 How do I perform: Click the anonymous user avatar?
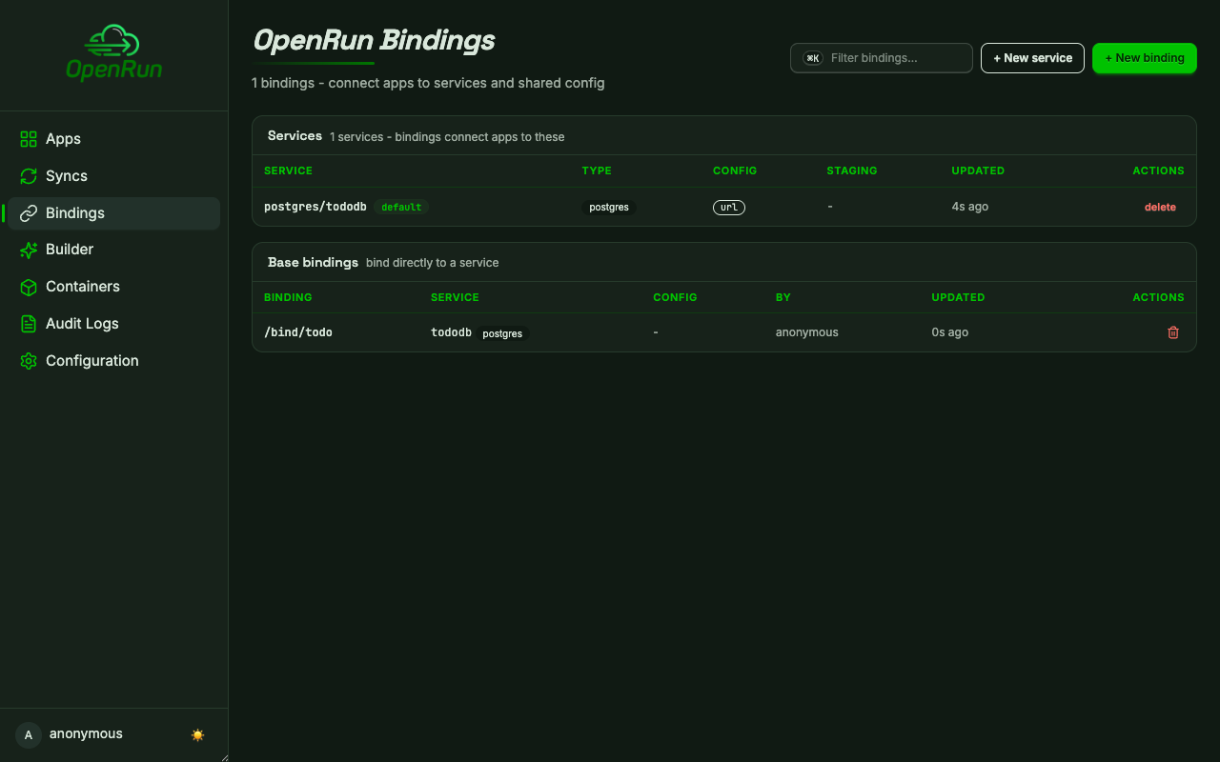point(29,734)
